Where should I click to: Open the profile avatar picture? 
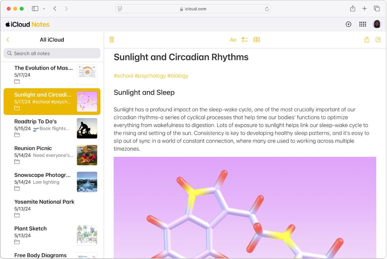[x=377, y=24]
